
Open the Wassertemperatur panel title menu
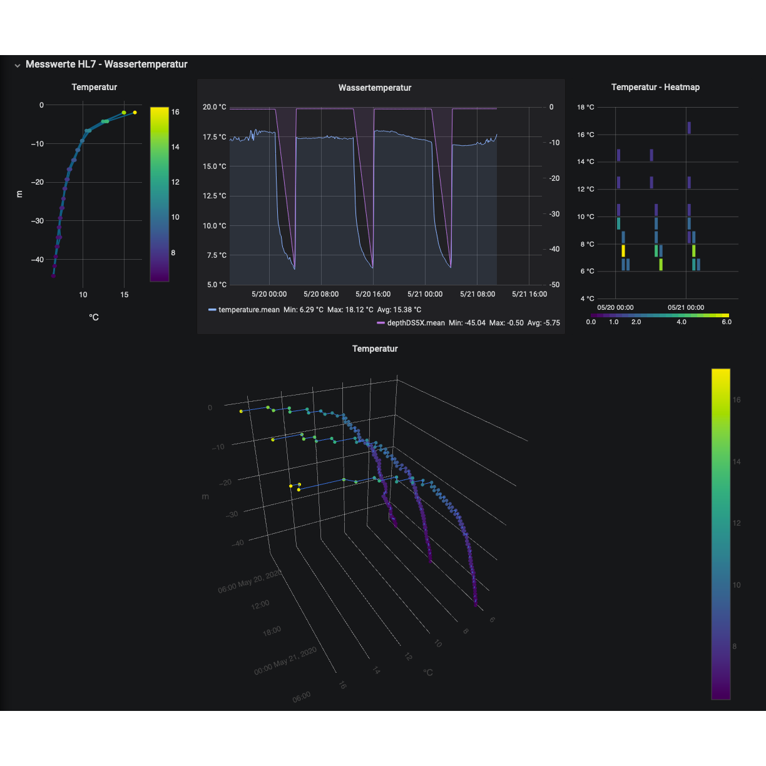click(375, 88)
